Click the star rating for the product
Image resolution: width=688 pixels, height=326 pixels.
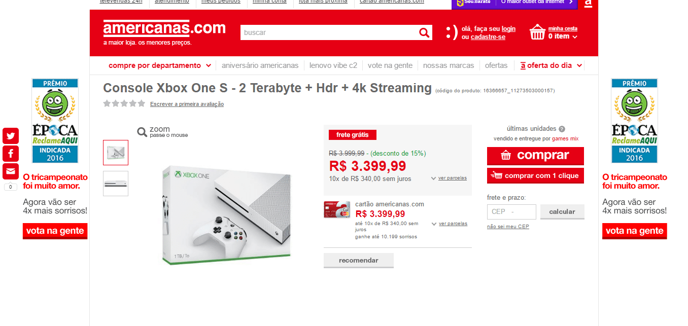pyautogui.click(x=124, y=103)
